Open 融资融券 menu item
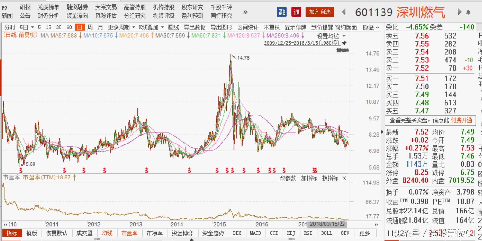482x241 pixels. pos(77,7)
